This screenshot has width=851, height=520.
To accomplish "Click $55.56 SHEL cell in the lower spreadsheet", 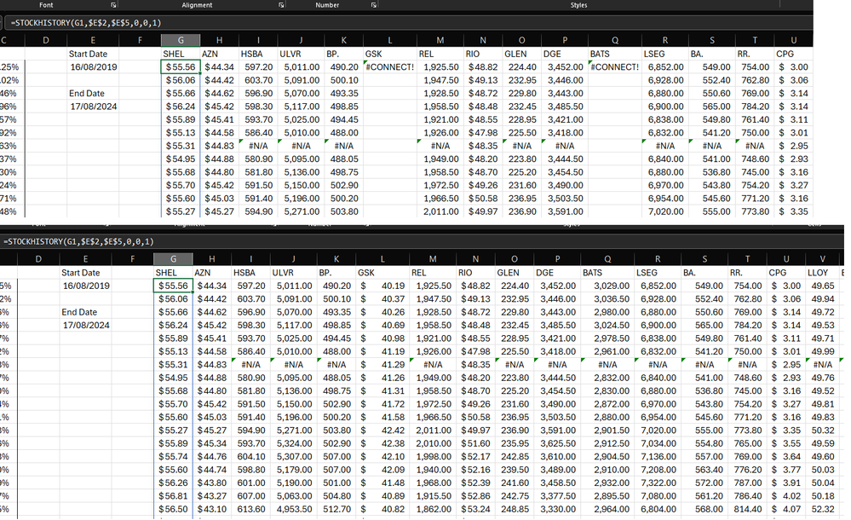I will (x=173, y=286).
